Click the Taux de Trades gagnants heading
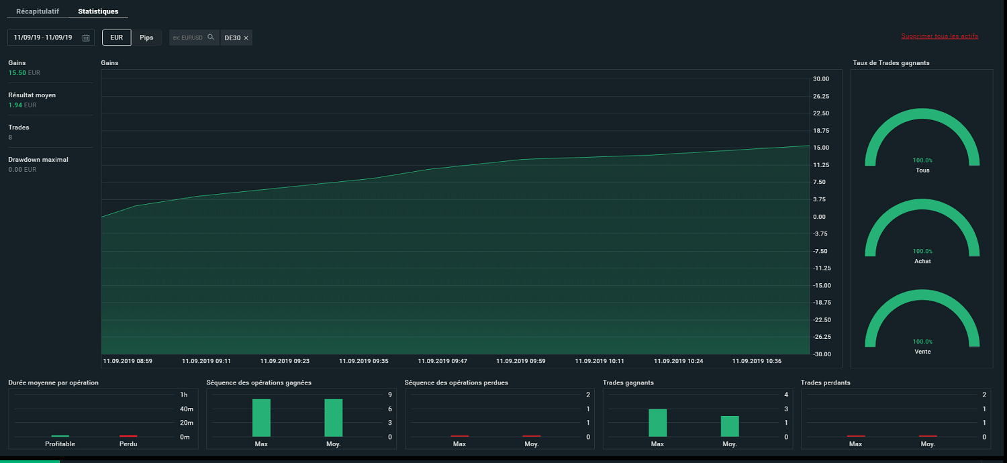The image size is (1007, 463). pyautogui.click(x=891, y=63)
